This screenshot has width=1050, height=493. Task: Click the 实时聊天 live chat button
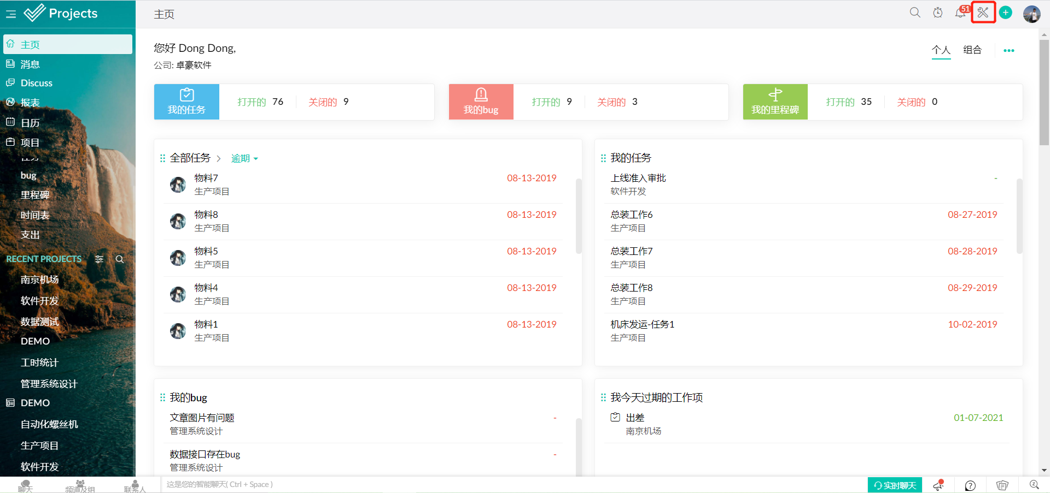pyautogui.click(x=895, y=485)
